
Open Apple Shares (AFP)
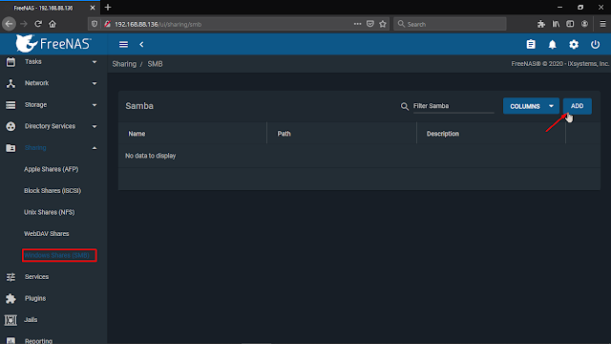coord(51,169)
